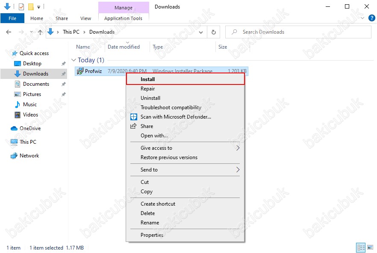The width and height of the screenshot is (377, 253).
Task: Choose Cut from the context menu
Action: click(185, 182)
